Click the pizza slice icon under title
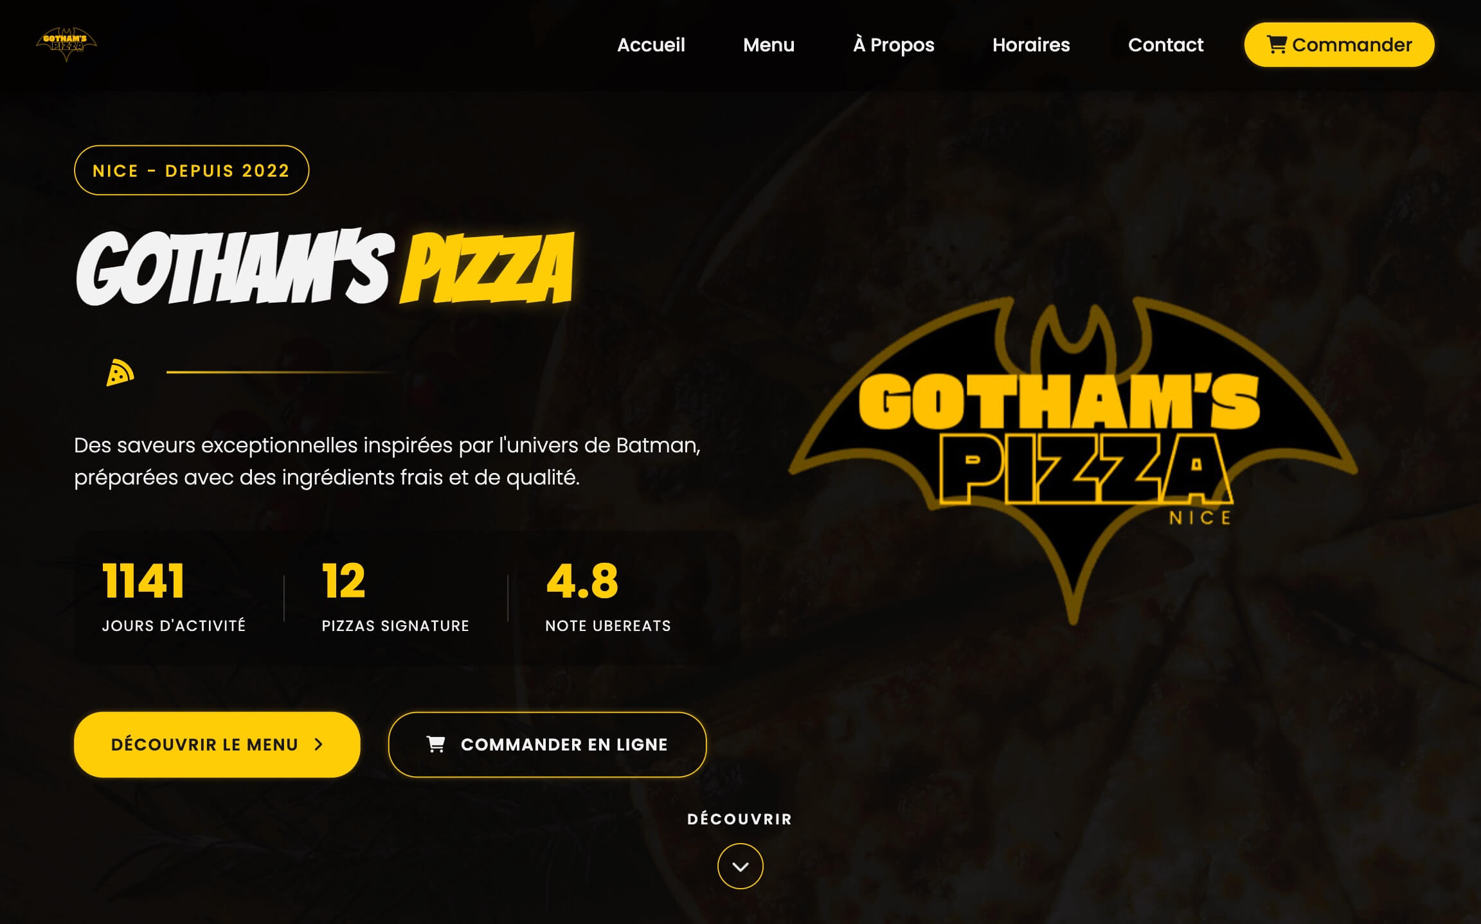Viewport: 1481px width, 924px height. 120,373
